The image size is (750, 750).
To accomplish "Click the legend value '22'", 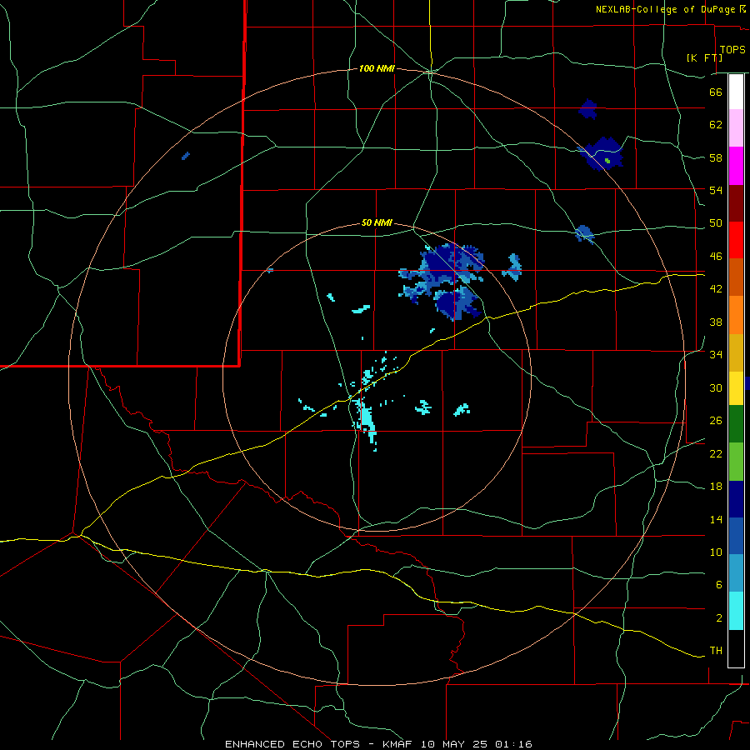I will pos(716,453).
